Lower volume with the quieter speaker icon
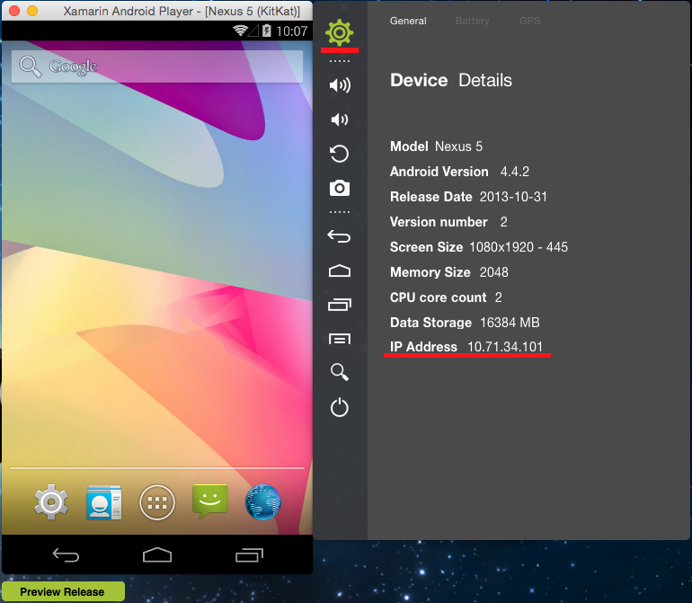This screenshot has height=603, width=692. click(x=340, y=120)
